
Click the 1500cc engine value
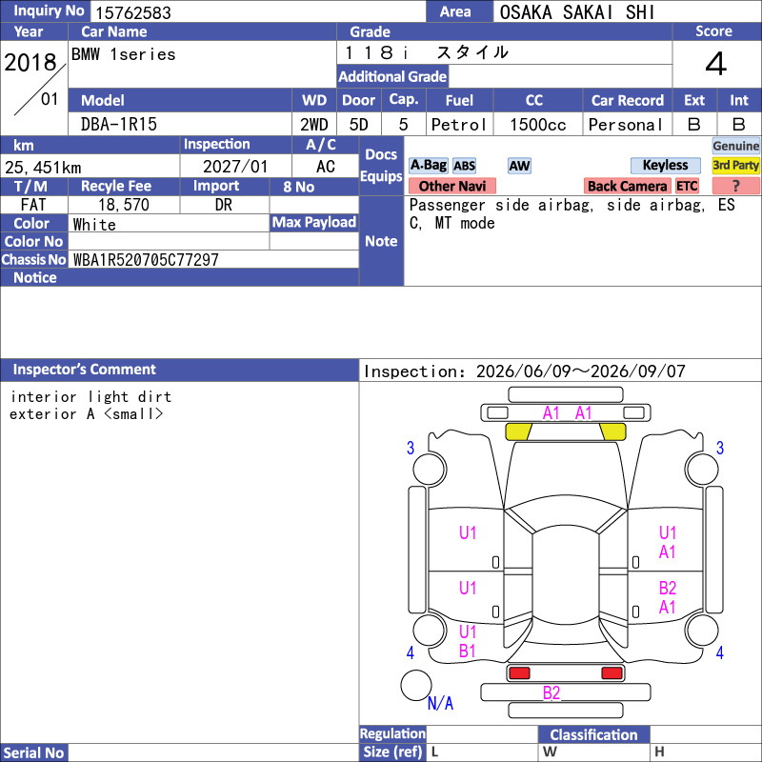[538, 125]
